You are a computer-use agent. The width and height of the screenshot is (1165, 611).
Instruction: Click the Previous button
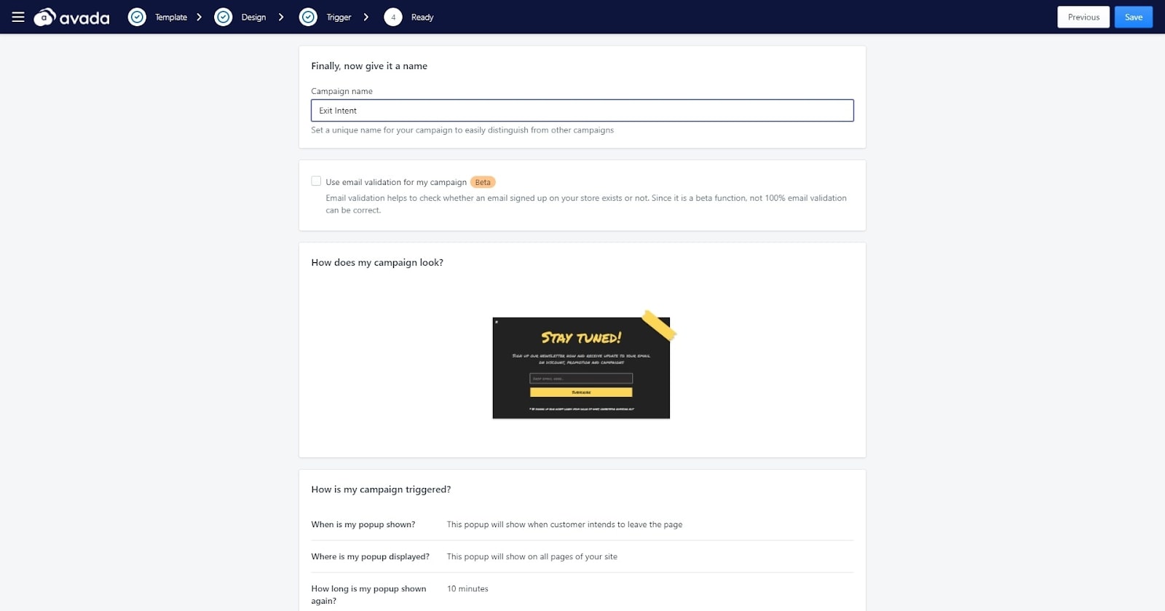[x=1083, y=17]
